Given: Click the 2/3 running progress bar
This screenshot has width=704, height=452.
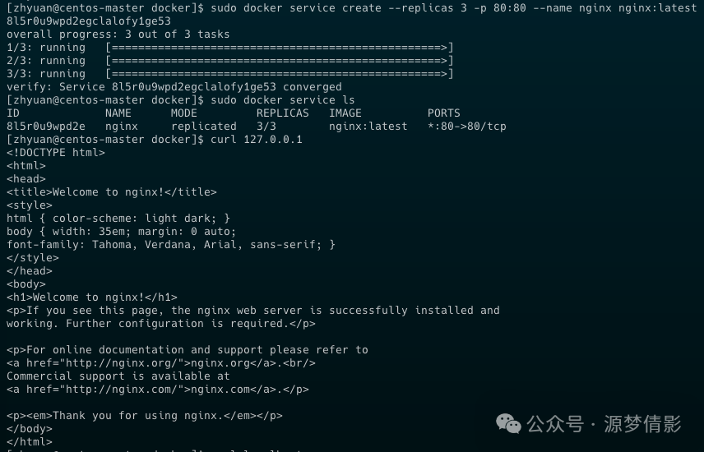Looking at the screenshot, I should [x=280, y=61].
